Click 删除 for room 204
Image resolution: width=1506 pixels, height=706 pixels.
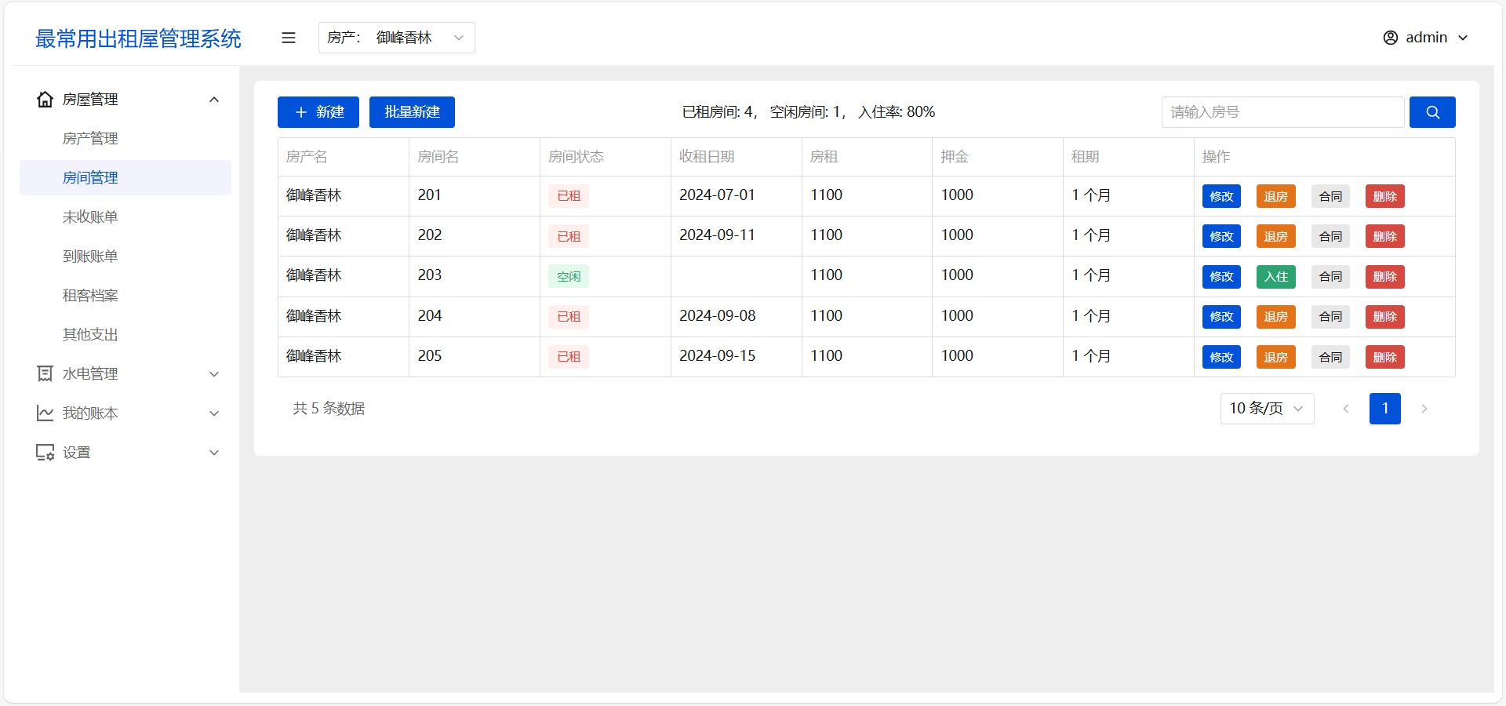pyautogui.click(x=1385, y=317)
